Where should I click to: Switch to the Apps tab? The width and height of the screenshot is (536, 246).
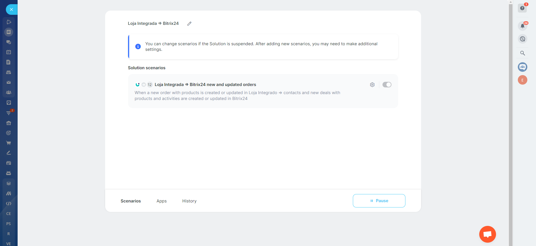click(x=161, y=201)
